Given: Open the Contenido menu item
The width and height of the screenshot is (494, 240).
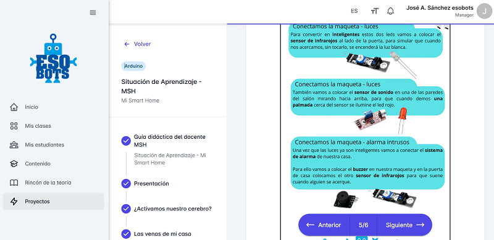Looking at the screenshot, I should point(53,163).
